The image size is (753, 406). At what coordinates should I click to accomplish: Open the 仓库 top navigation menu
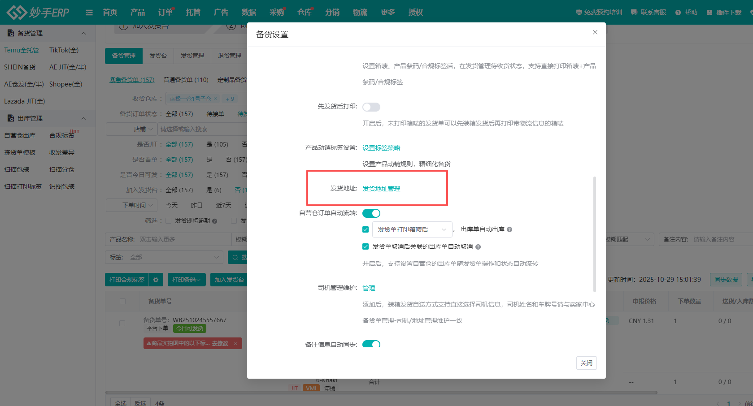click(x=304, y=12)
